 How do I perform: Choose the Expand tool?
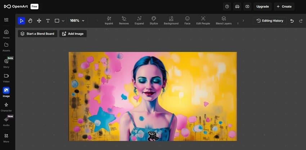(x=139, y=21)
